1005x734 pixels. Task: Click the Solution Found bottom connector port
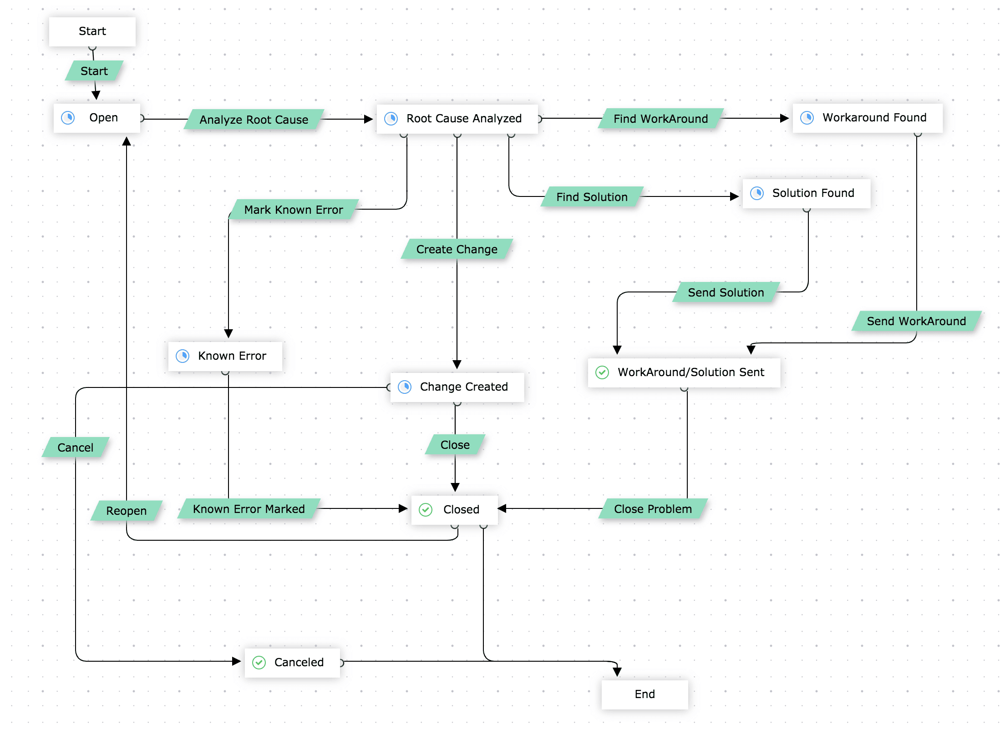(807, 209)
